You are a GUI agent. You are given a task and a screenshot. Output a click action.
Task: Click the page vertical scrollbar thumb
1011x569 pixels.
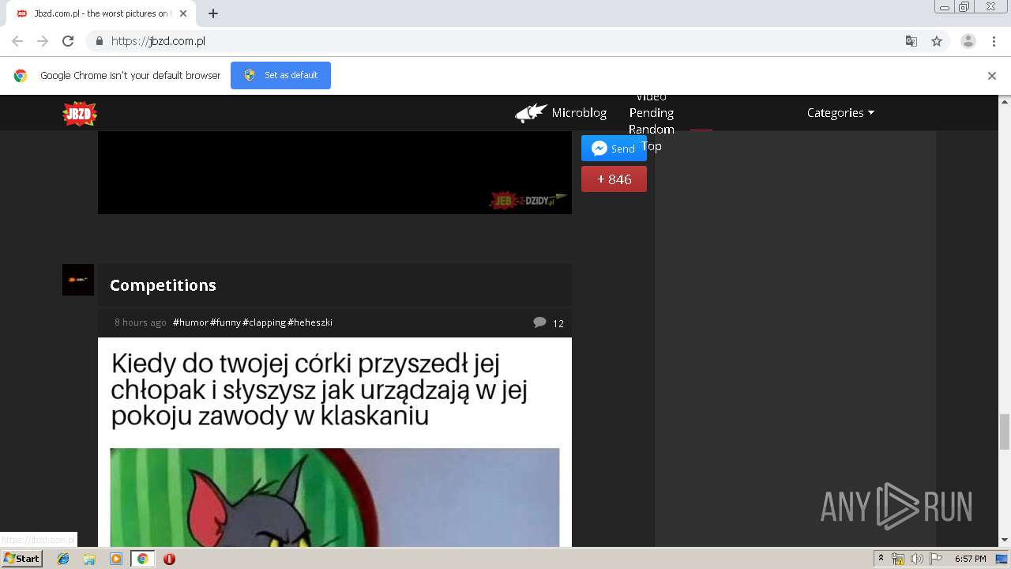pyautogui.click(x=1005, y=431)
